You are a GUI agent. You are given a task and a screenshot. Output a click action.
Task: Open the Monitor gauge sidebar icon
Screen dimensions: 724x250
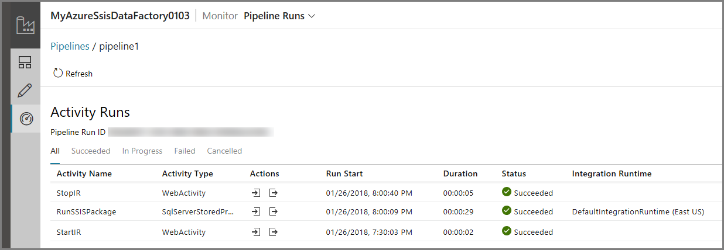click(x=26, y=119)
